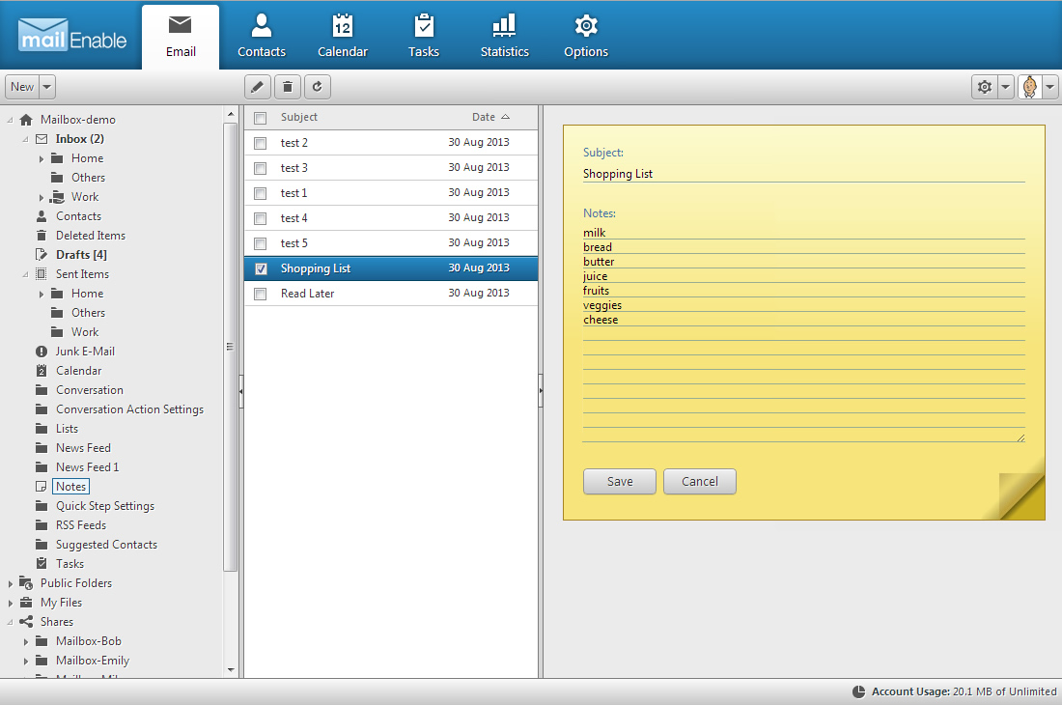Cancel editing the note

[x=699, y=481]
